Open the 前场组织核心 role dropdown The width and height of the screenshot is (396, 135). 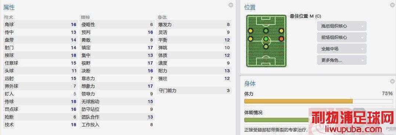tap(342, 37)
